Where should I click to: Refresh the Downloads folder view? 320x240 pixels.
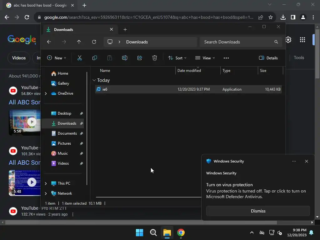[x=94, y=42]
